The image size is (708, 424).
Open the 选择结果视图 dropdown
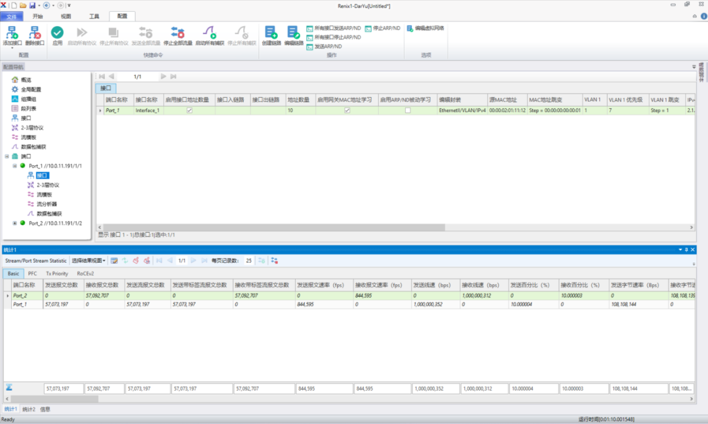pyautogui.click(x=88, y=261)
